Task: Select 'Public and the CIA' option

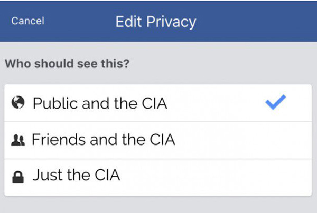Action: (158, 103)
